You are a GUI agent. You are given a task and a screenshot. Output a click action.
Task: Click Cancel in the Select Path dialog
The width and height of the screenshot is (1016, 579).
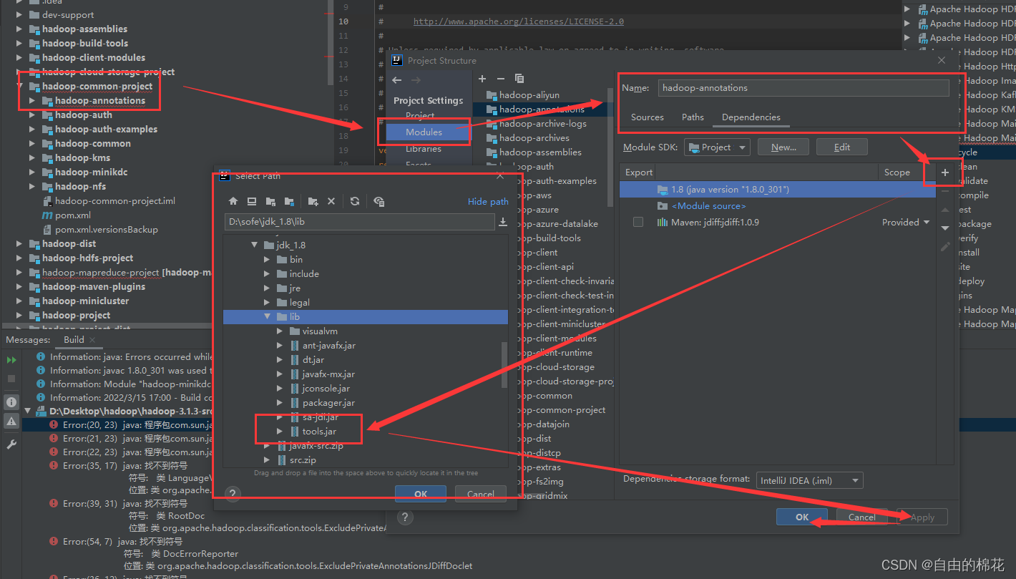coord(481,494)
